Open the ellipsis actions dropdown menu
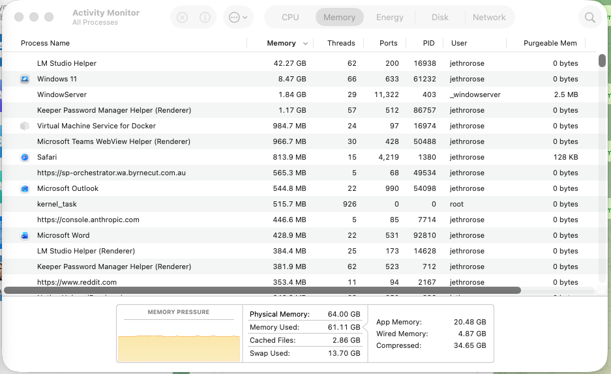Screen dimensions: 611x374 point(238,18)
